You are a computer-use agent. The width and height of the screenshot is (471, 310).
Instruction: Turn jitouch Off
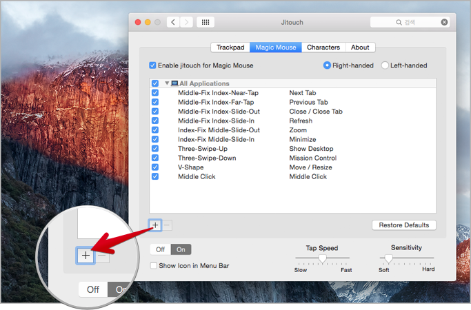[161, 249]
